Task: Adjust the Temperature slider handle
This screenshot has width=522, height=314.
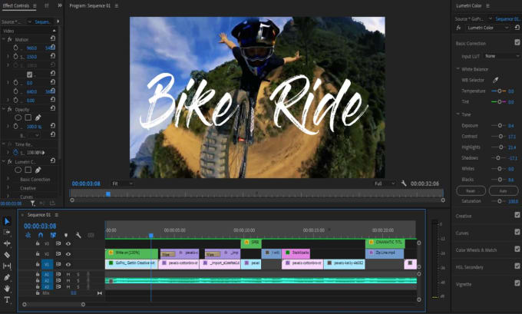Action: coord(500,91)
